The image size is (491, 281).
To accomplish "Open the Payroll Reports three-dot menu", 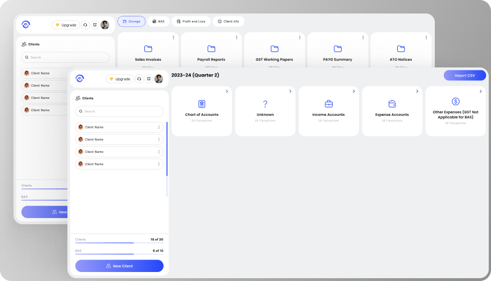I will pyautogui.click(x=237, y=38).
